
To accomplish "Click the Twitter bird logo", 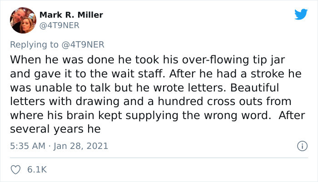I will [300, 14].
